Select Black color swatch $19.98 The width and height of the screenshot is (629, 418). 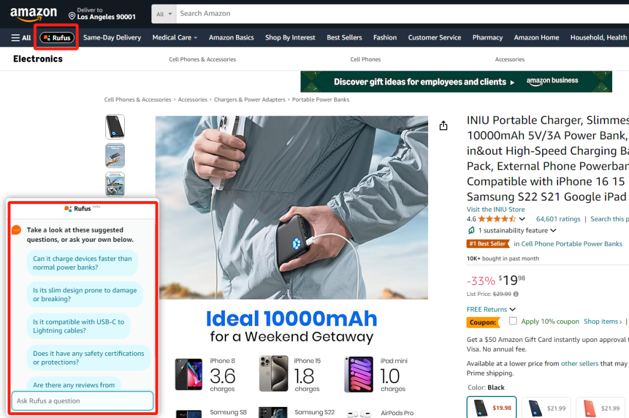point(492,408)
